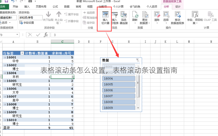
Task: Click the slicer's clear filter icon
Action: pos(138,60)
